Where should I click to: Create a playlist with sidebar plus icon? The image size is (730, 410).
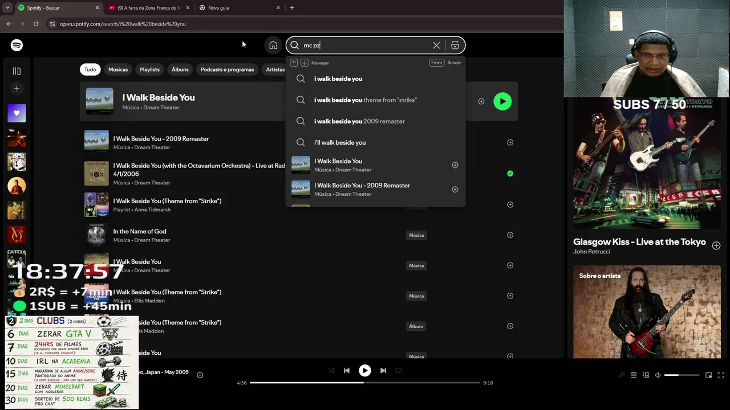pyautogui.click(x=17, y=88)
